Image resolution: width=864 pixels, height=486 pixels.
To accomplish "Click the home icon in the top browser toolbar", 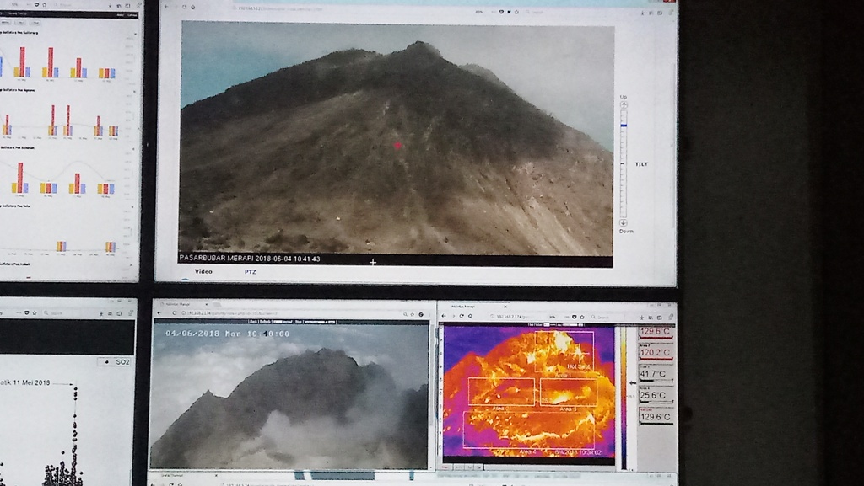I will (x=194, y=8).
